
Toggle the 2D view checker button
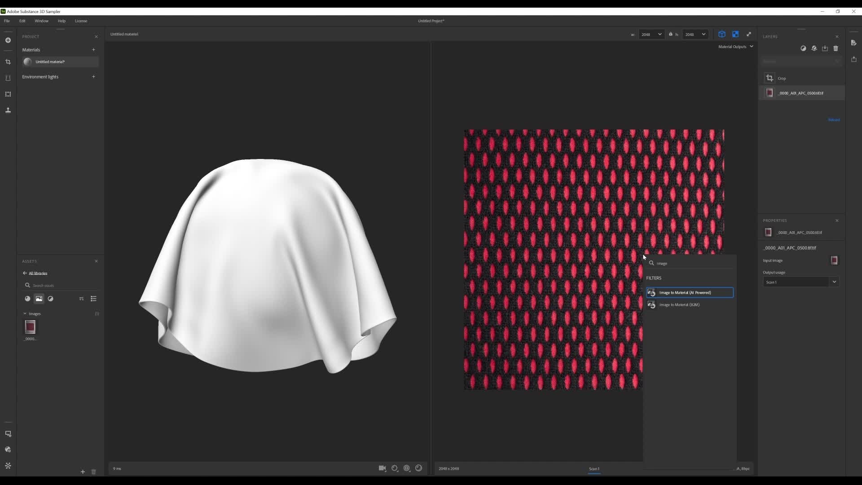pyautogui.click(x=735, y=34)
